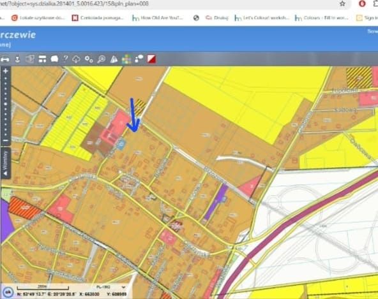Select the red-white diagonal square icon
This screenshot has height=299, width=378.
[151, 59]
